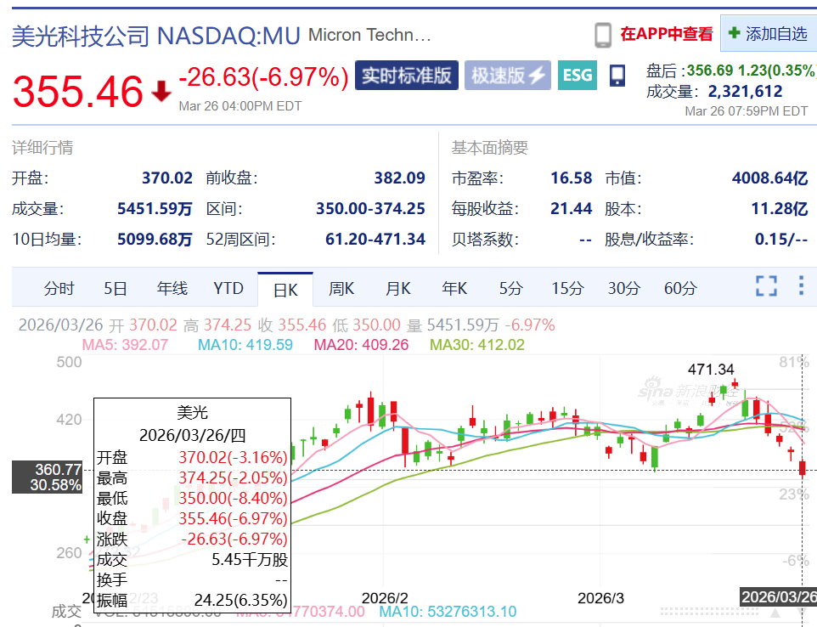Select the 15分 interval tab
The image size is (817, 627).
click(567, 288)
